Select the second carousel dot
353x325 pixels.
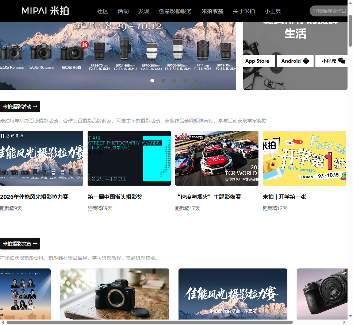point(163,81)
